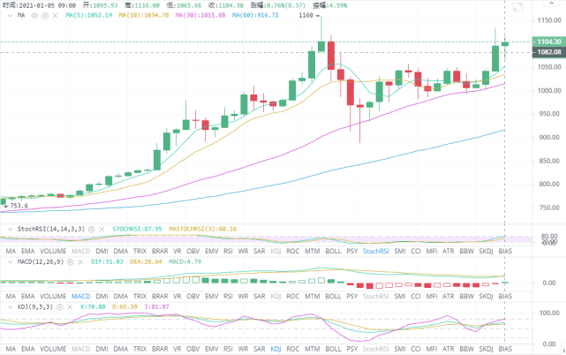Viewport: 566px width, 355px height.
Task: Collapse the StochRSI panel chevron
Action: (10, 229)
